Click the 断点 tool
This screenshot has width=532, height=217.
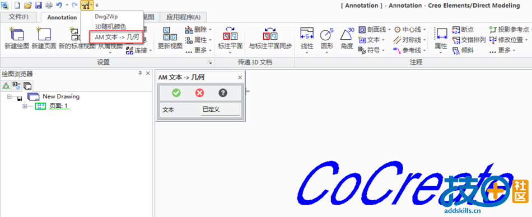463,30
